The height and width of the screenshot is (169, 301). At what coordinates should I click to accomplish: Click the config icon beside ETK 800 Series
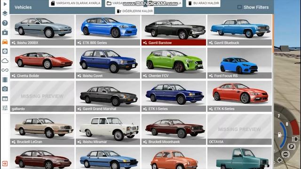pos(79,43)
